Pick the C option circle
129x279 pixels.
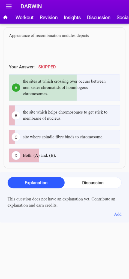[16, 137]
